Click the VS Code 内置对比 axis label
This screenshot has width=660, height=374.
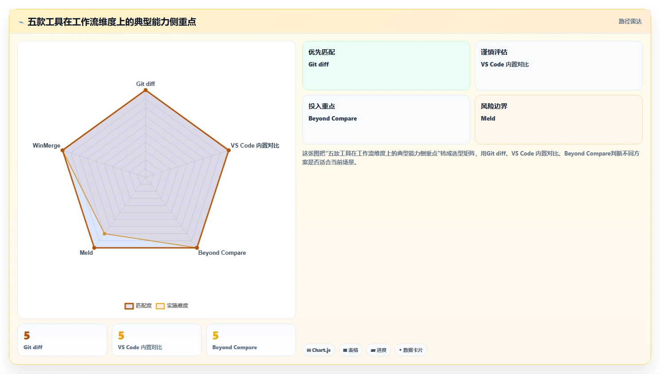255,145
